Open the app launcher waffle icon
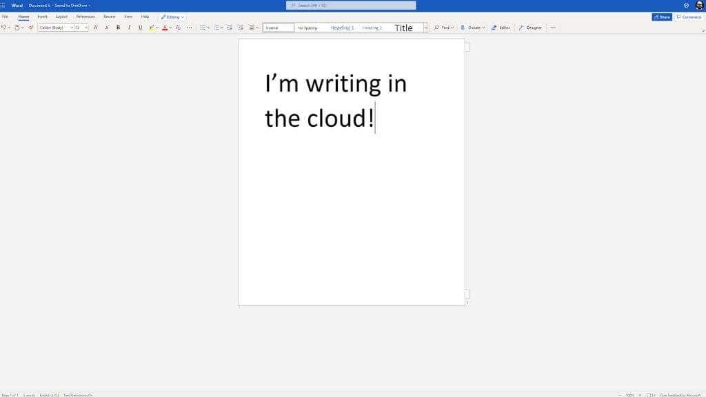Screen dimensions: 706x397 point(3,6)
